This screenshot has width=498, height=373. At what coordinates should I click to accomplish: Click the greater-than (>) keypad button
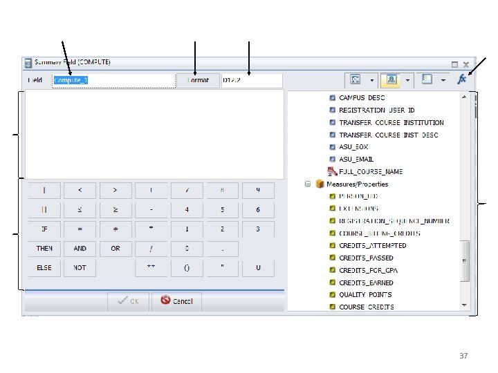coord(116,191)
